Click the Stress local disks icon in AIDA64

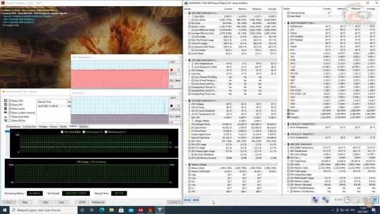pyautogui.click(x=6, y=117)
